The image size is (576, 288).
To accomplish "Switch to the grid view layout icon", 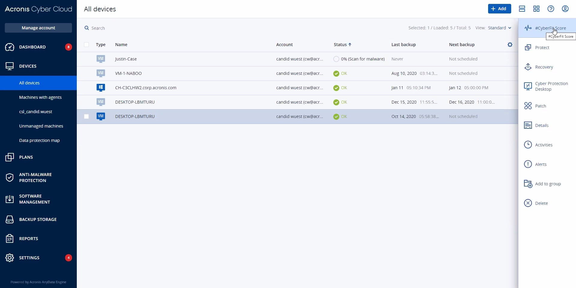I will (x=536, y=9).
